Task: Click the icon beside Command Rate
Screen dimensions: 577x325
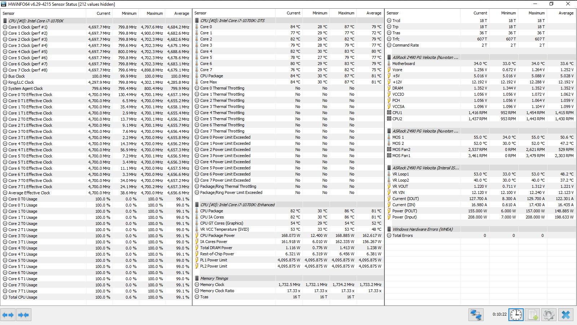Action: 389,45
